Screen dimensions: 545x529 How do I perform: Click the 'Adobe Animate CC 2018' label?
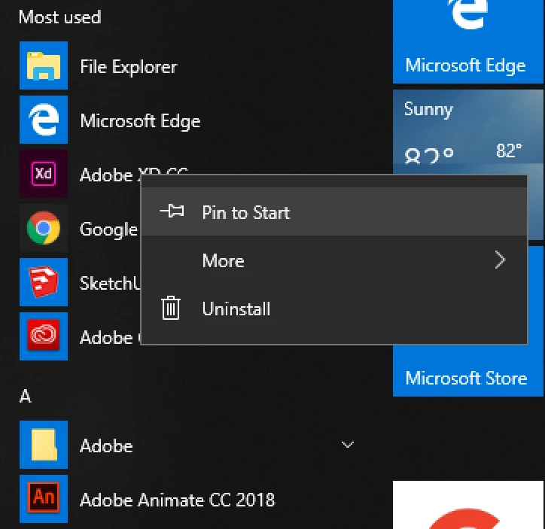177,500
